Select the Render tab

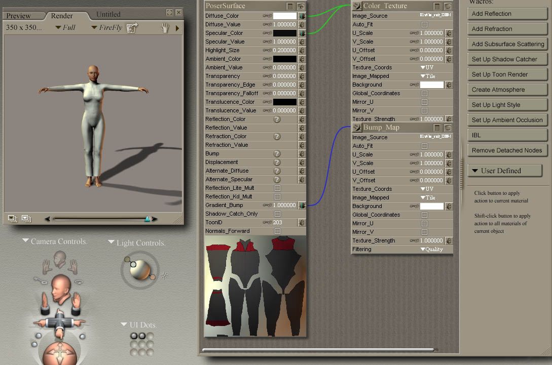point(62,16)
